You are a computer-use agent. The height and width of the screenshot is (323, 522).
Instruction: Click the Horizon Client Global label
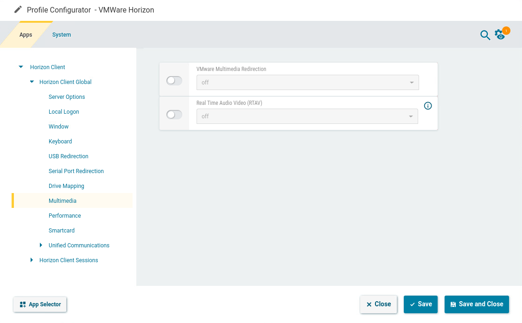click(65, 82)
